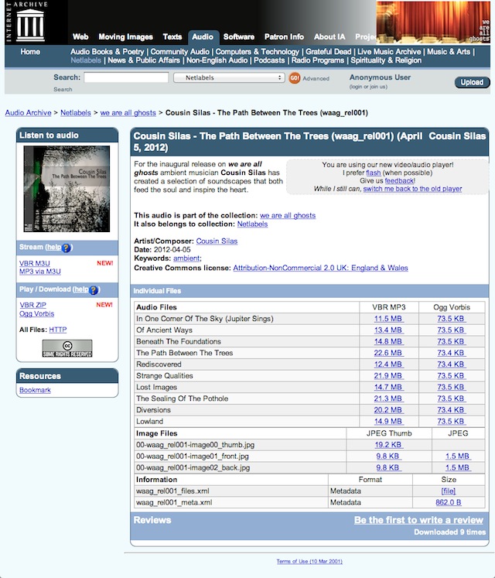Open the [file] link for waag_rel001_files.xml
The height and width of the screenshot is (578, 495).
pos(448,491)
